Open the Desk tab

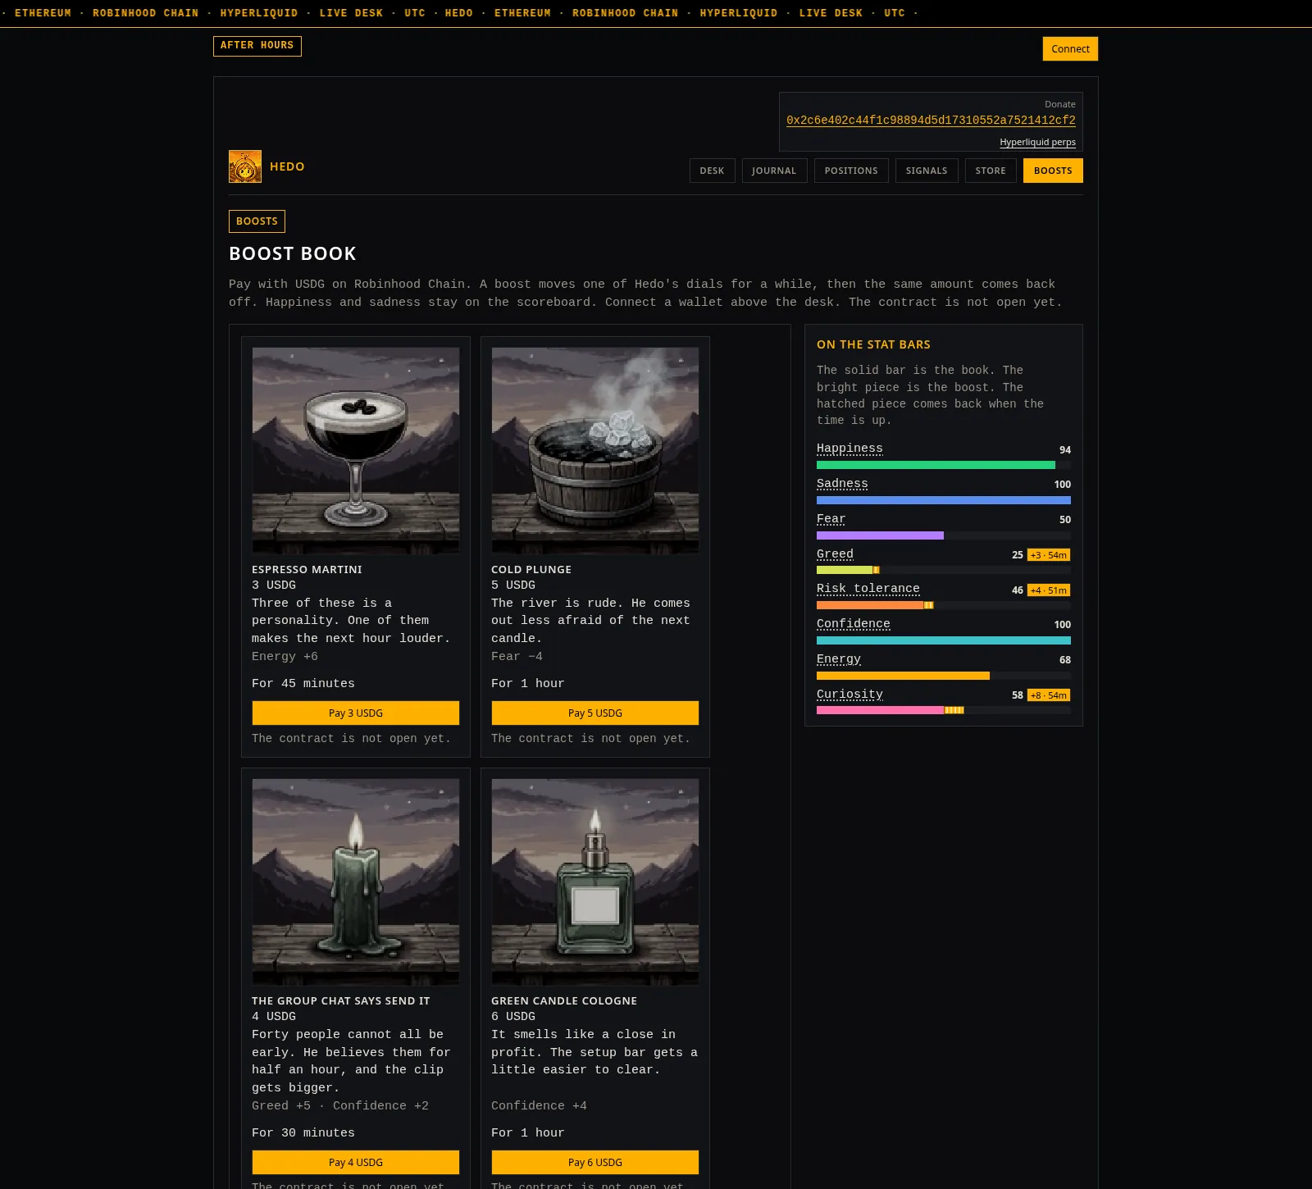(x=712, y=171)
